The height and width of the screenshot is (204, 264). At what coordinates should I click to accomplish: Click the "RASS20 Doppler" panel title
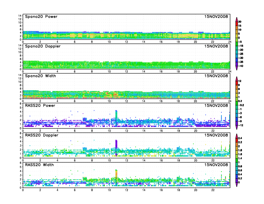tap(42, 135)
